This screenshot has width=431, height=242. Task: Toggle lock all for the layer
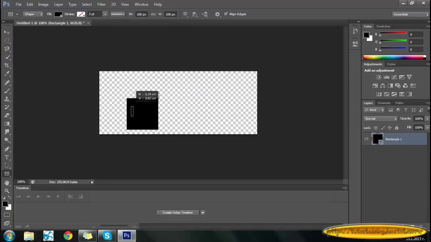396,128
